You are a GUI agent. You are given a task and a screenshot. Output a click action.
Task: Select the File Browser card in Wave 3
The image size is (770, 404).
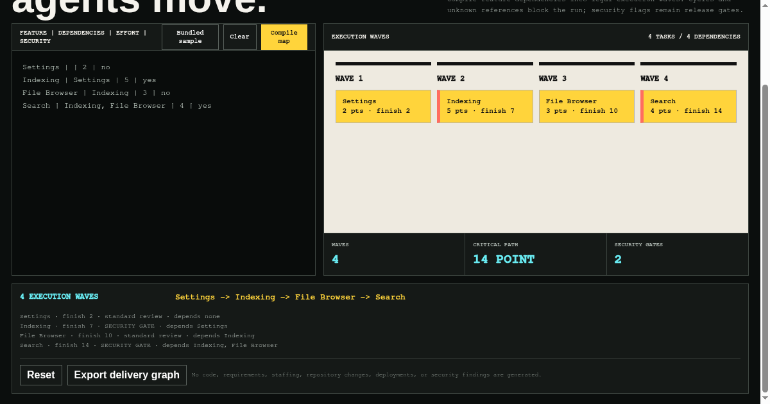click(x=586, y=106)
